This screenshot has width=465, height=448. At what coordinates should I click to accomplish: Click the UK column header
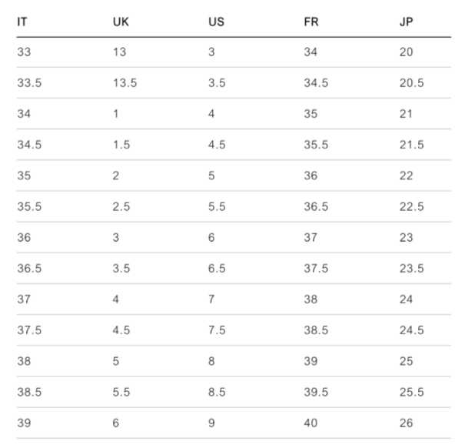pos(120,22)
